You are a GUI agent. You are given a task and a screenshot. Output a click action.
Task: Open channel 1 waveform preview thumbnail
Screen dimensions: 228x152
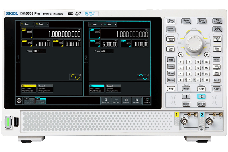(75, 77)
